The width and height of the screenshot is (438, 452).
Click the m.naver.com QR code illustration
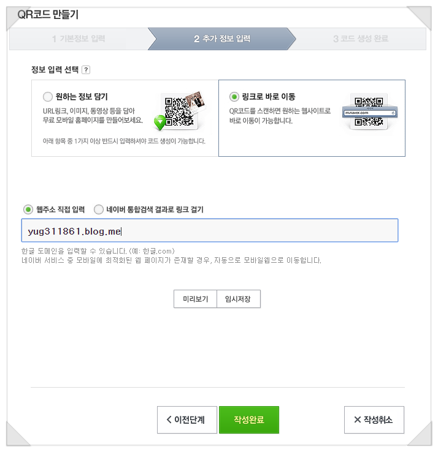(369, 112)
